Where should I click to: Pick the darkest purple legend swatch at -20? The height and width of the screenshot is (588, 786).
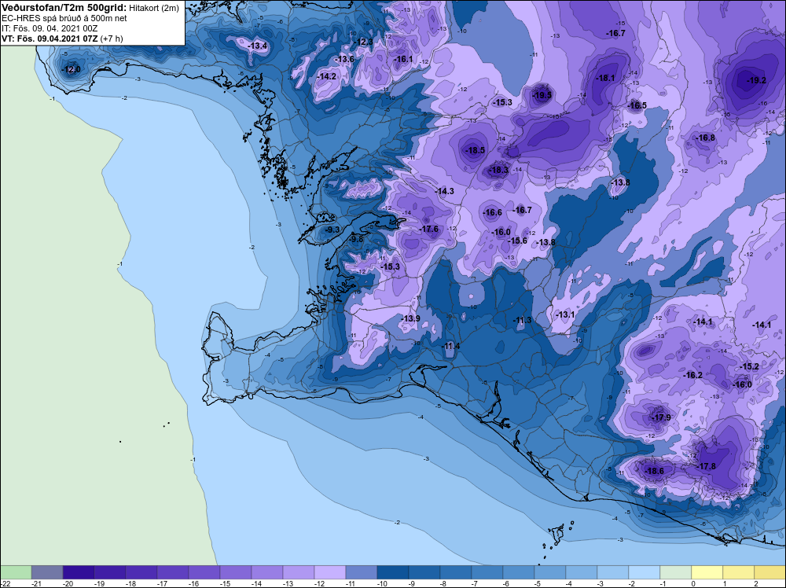tap(78, 572)
